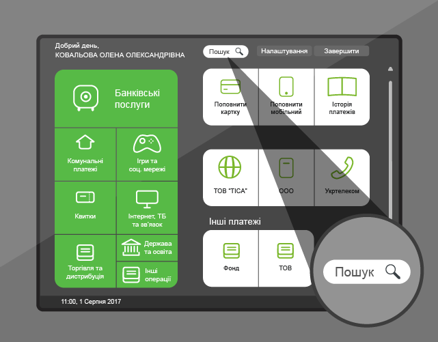The height and width of the screenshot is (342, 438).
Task: Open the Банківські послуги category label
Action: click(x=137, y=98)
